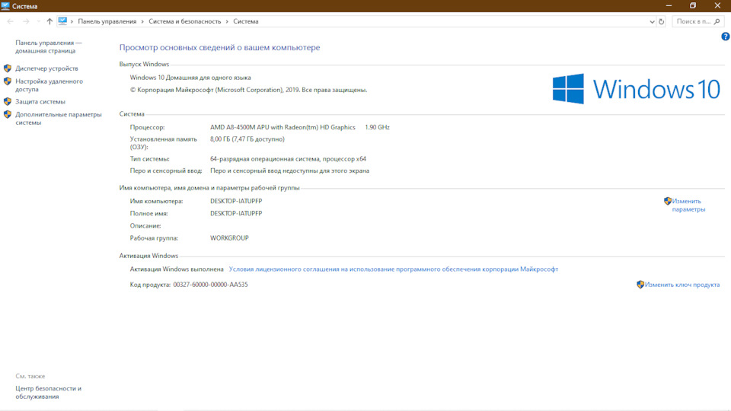This screenshot has width=731, height=411.
Task: Open 'Панель управления' breadcrumb
Action: pyautogui.click(x=107, y=21)
